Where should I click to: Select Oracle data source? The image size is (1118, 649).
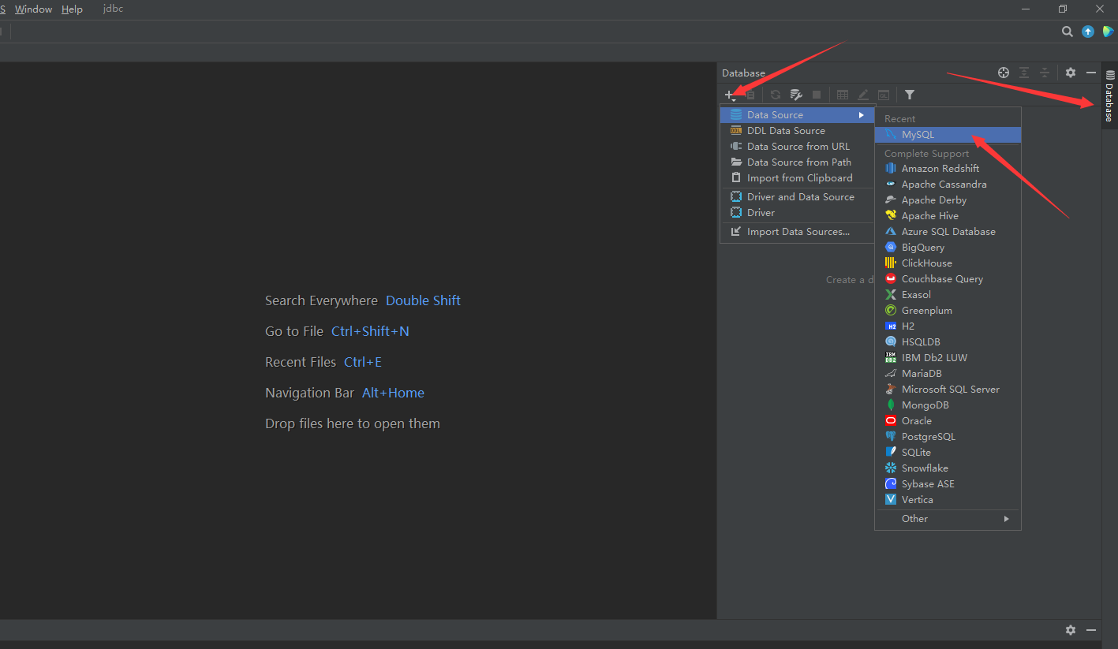click(948, 421)
